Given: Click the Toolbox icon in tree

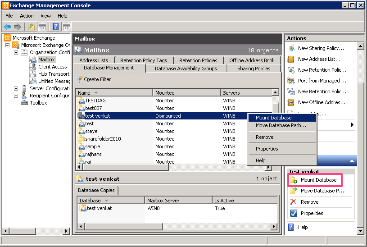Looking at the screenshot, I should (24, 103).
